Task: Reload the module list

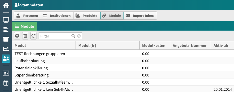Action: coord(33,36)
